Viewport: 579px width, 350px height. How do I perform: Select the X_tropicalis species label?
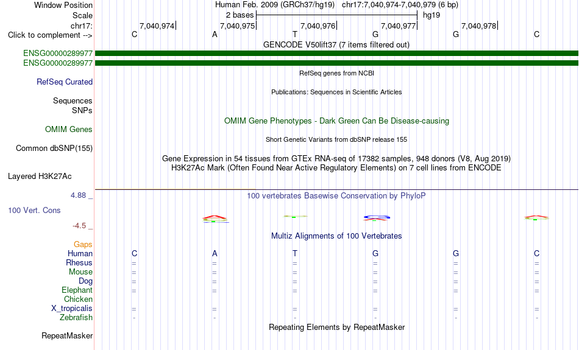(x=72, y=309)
